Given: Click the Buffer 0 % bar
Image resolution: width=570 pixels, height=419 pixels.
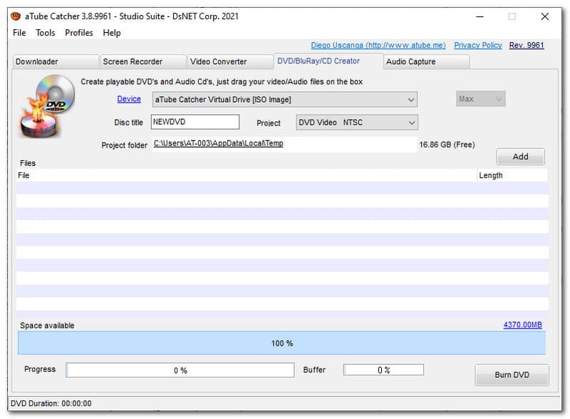Looking at the screenshot, I should (x=383, y=370).
